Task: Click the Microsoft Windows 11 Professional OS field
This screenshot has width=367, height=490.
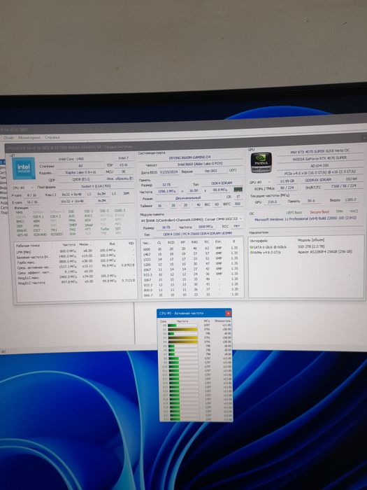Action: point(305,220)
